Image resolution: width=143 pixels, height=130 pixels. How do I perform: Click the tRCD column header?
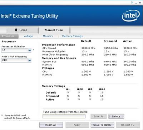point(80,89)
